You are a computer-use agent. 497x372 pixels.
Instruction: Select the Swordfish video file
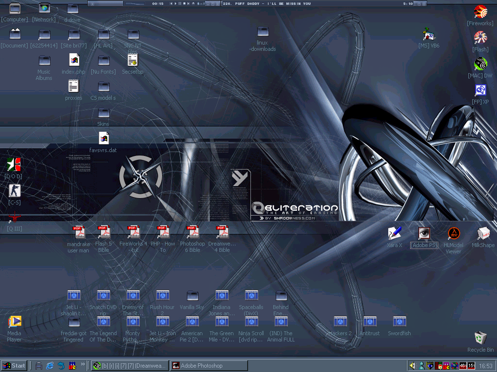click(399, 326)
